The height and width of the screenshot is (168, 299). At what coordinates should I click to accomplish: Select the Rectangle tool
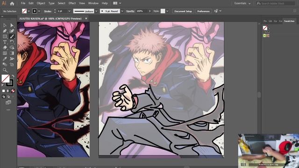(5, 36)
